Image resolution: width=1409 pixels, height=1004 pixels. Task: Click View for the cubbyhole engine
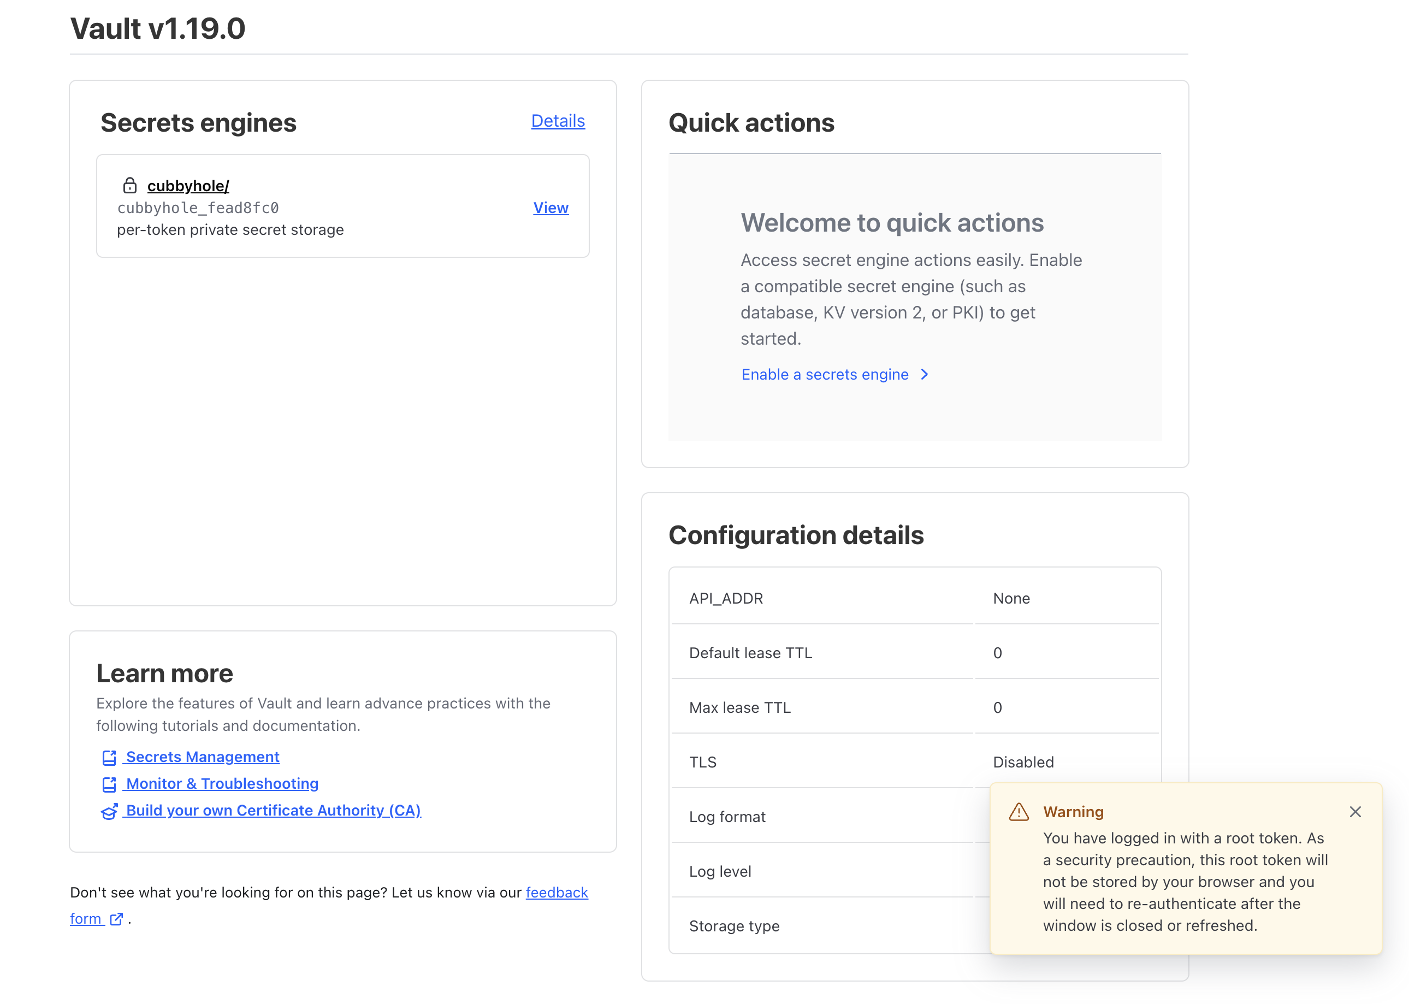[550, 208]
